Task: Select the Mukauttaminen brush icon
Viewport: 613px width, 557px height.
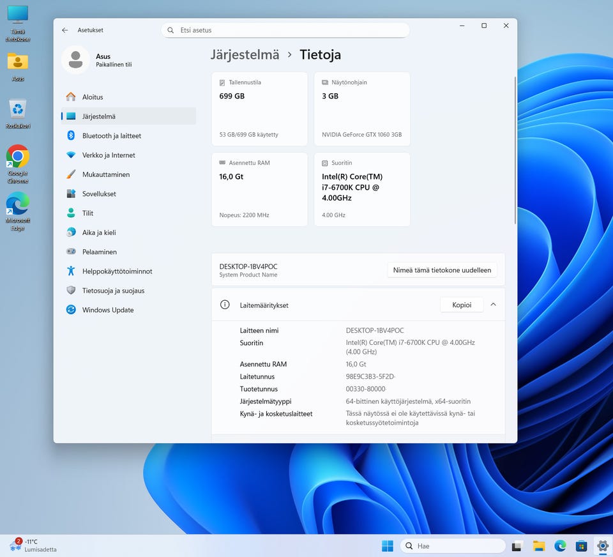Action: 71,174
